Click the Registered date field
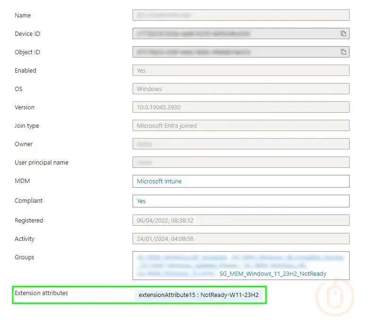The height and width of the screenshot is (330, 368). click(x=241, y=220)
